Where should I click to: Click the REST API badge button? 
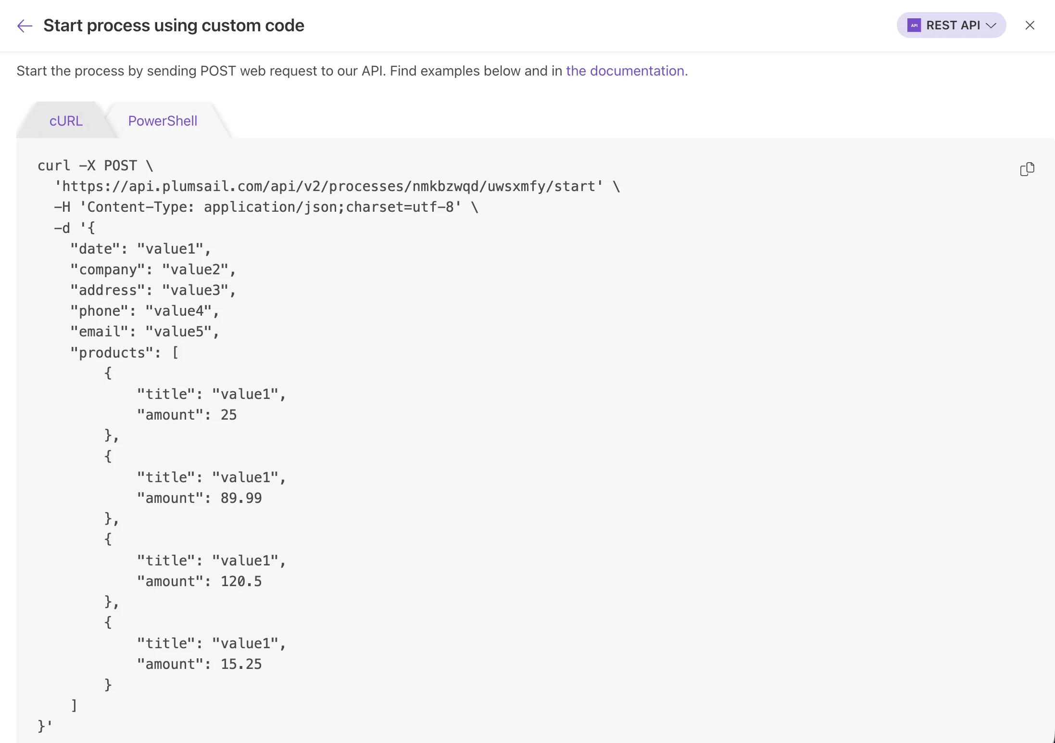point(951,25)
